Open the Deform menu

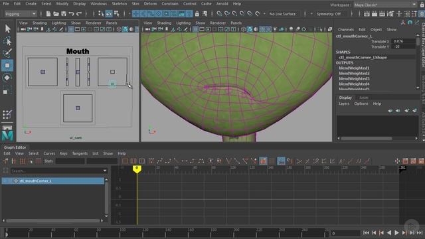click(150, 4)
